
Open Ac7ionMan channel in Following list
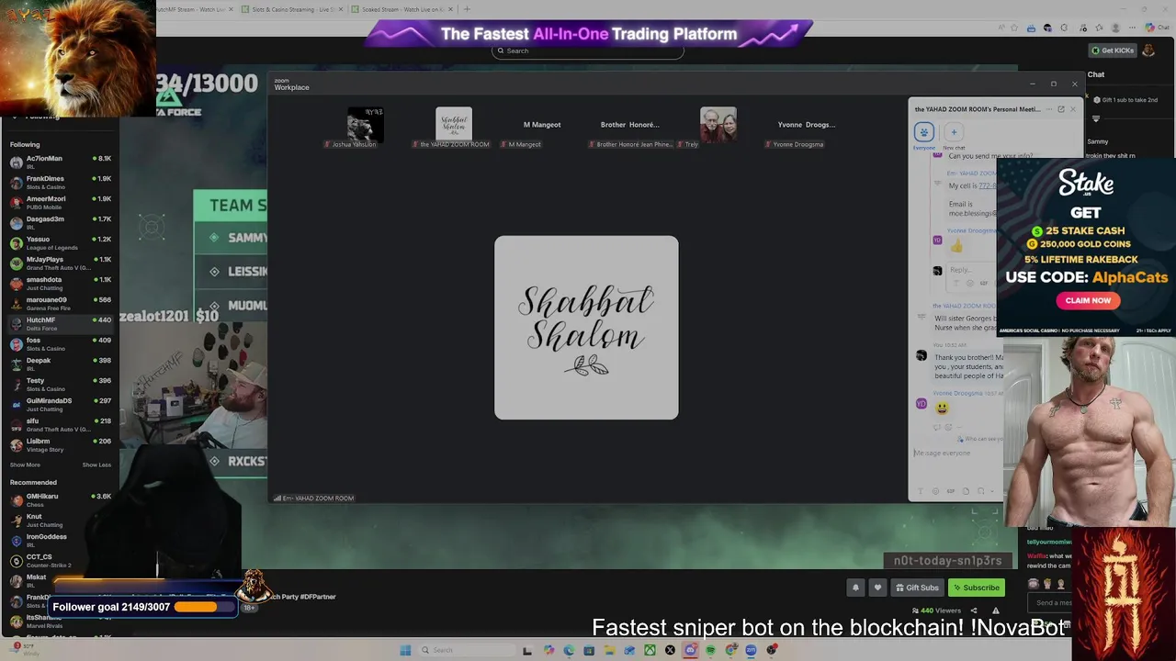(60, 162)
